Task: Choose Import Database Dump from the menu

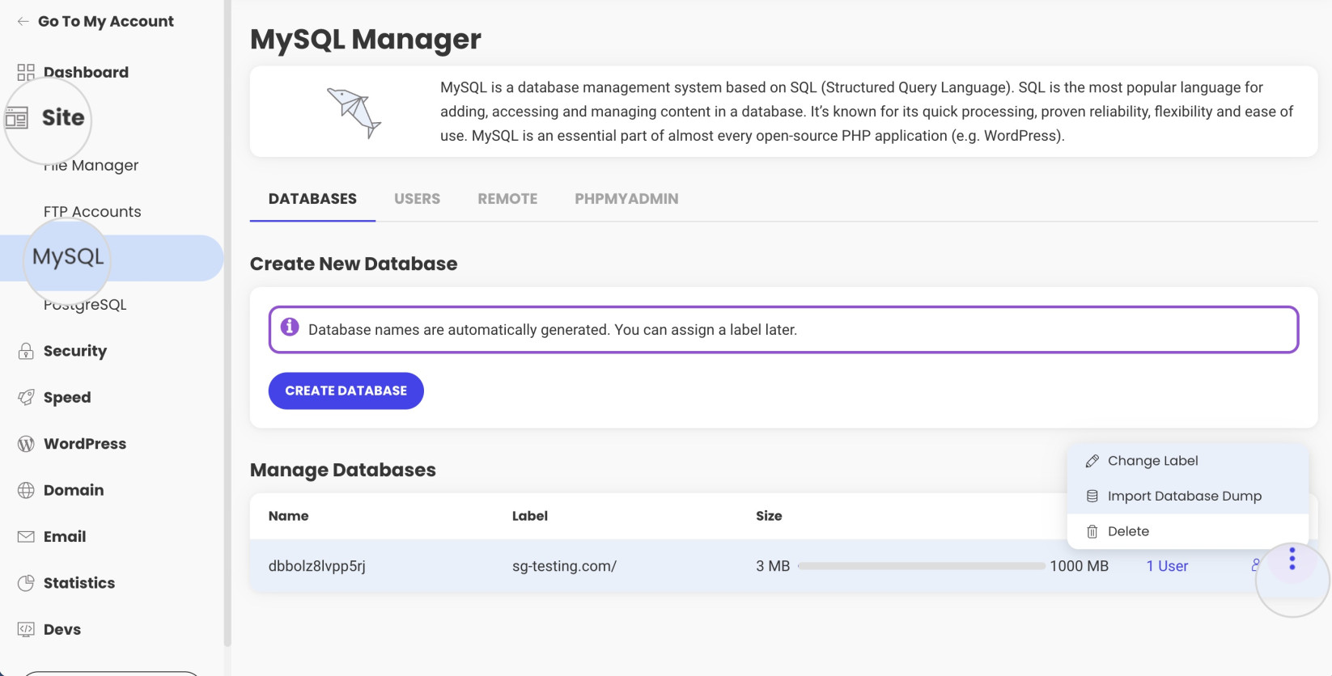Action: click(x=1188, y=496)
